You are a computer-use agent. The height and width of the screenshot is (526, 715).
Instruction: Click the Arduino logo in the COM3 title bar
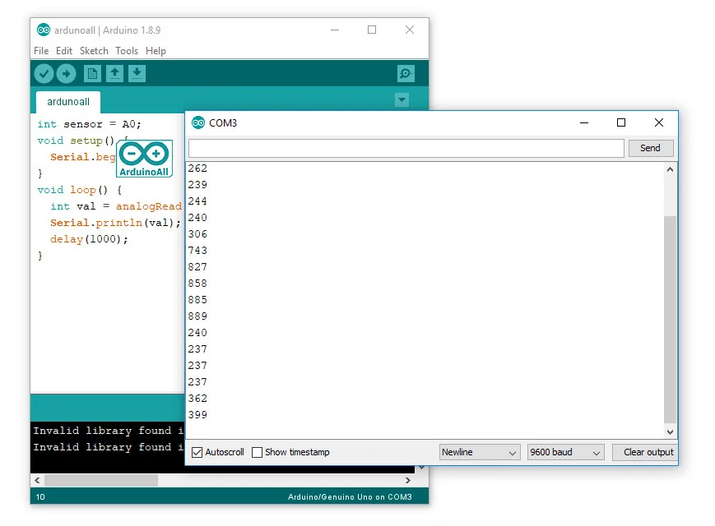tap(198, 122)
